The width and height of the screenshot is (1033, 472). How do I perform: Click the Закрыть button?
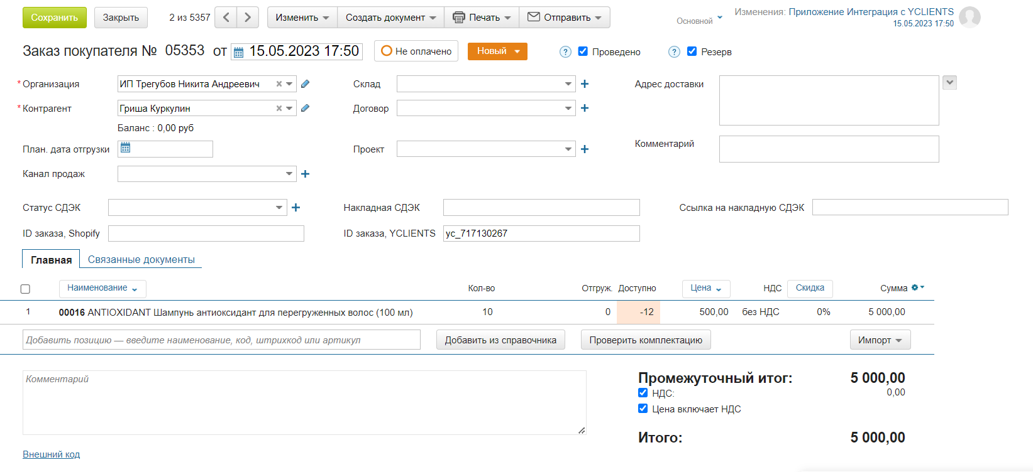(121, 18)
